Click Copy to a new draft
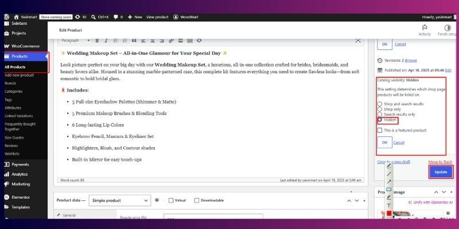The height and width of the screenshot is (229, 459). pyautogui.click(x=394, y=162)
